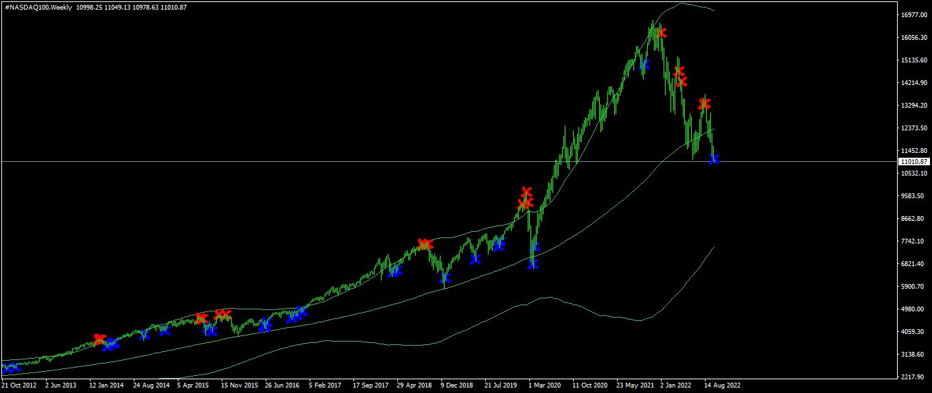The height and width of the screenshot is (393, 932).
Task: Select the red X marker cluster near mid-2018
Action: (425, 244)
